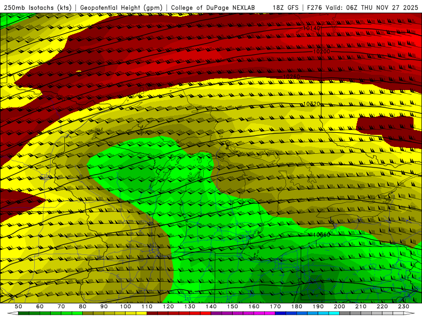
Task: Click the 130 tick label on the colorbar
Action: 190,307
